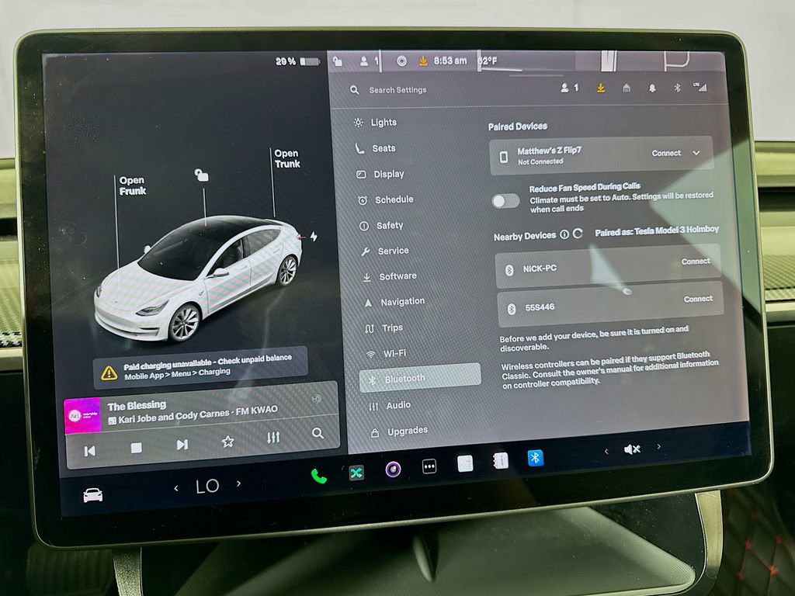Tap the 29% battery indicator

pyautogui.click(x=297, y=61)
